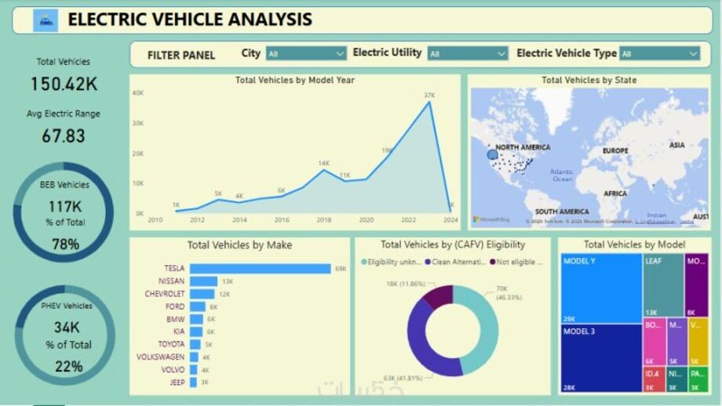The width and height of the screenshot is (722, 406).
Task: Click the electric car logo icon
Action: 46,20
